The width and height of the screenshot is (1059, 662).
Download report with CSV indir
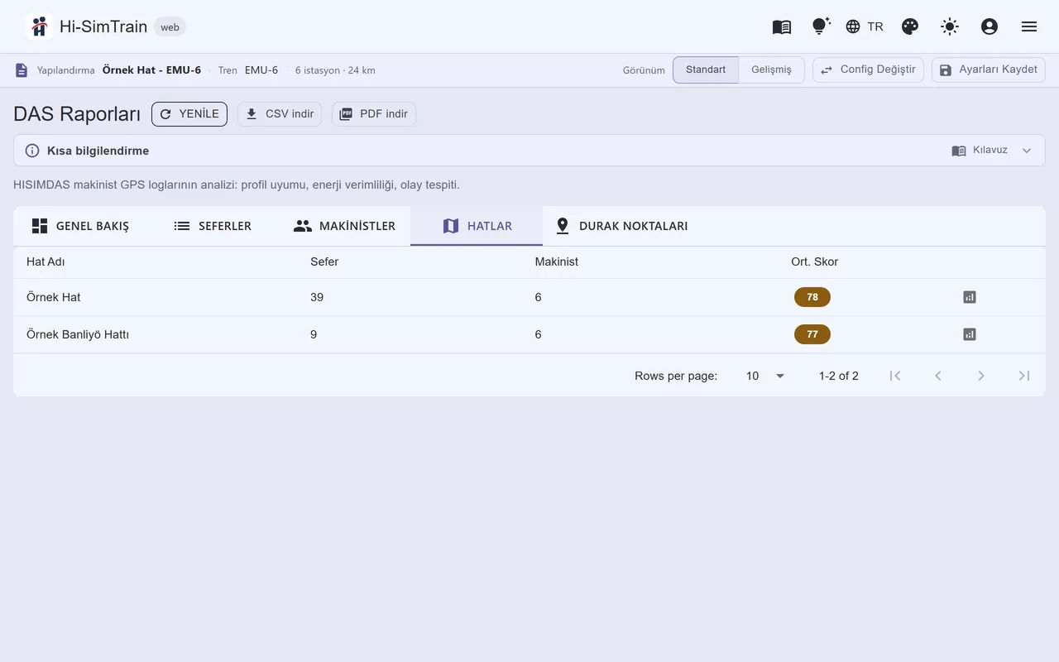[x=280, y=114]
